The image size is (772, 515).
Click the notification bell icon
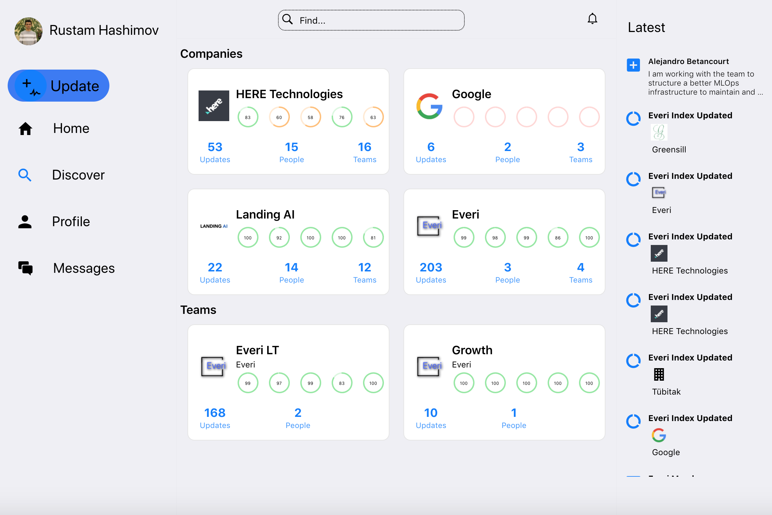592,19
